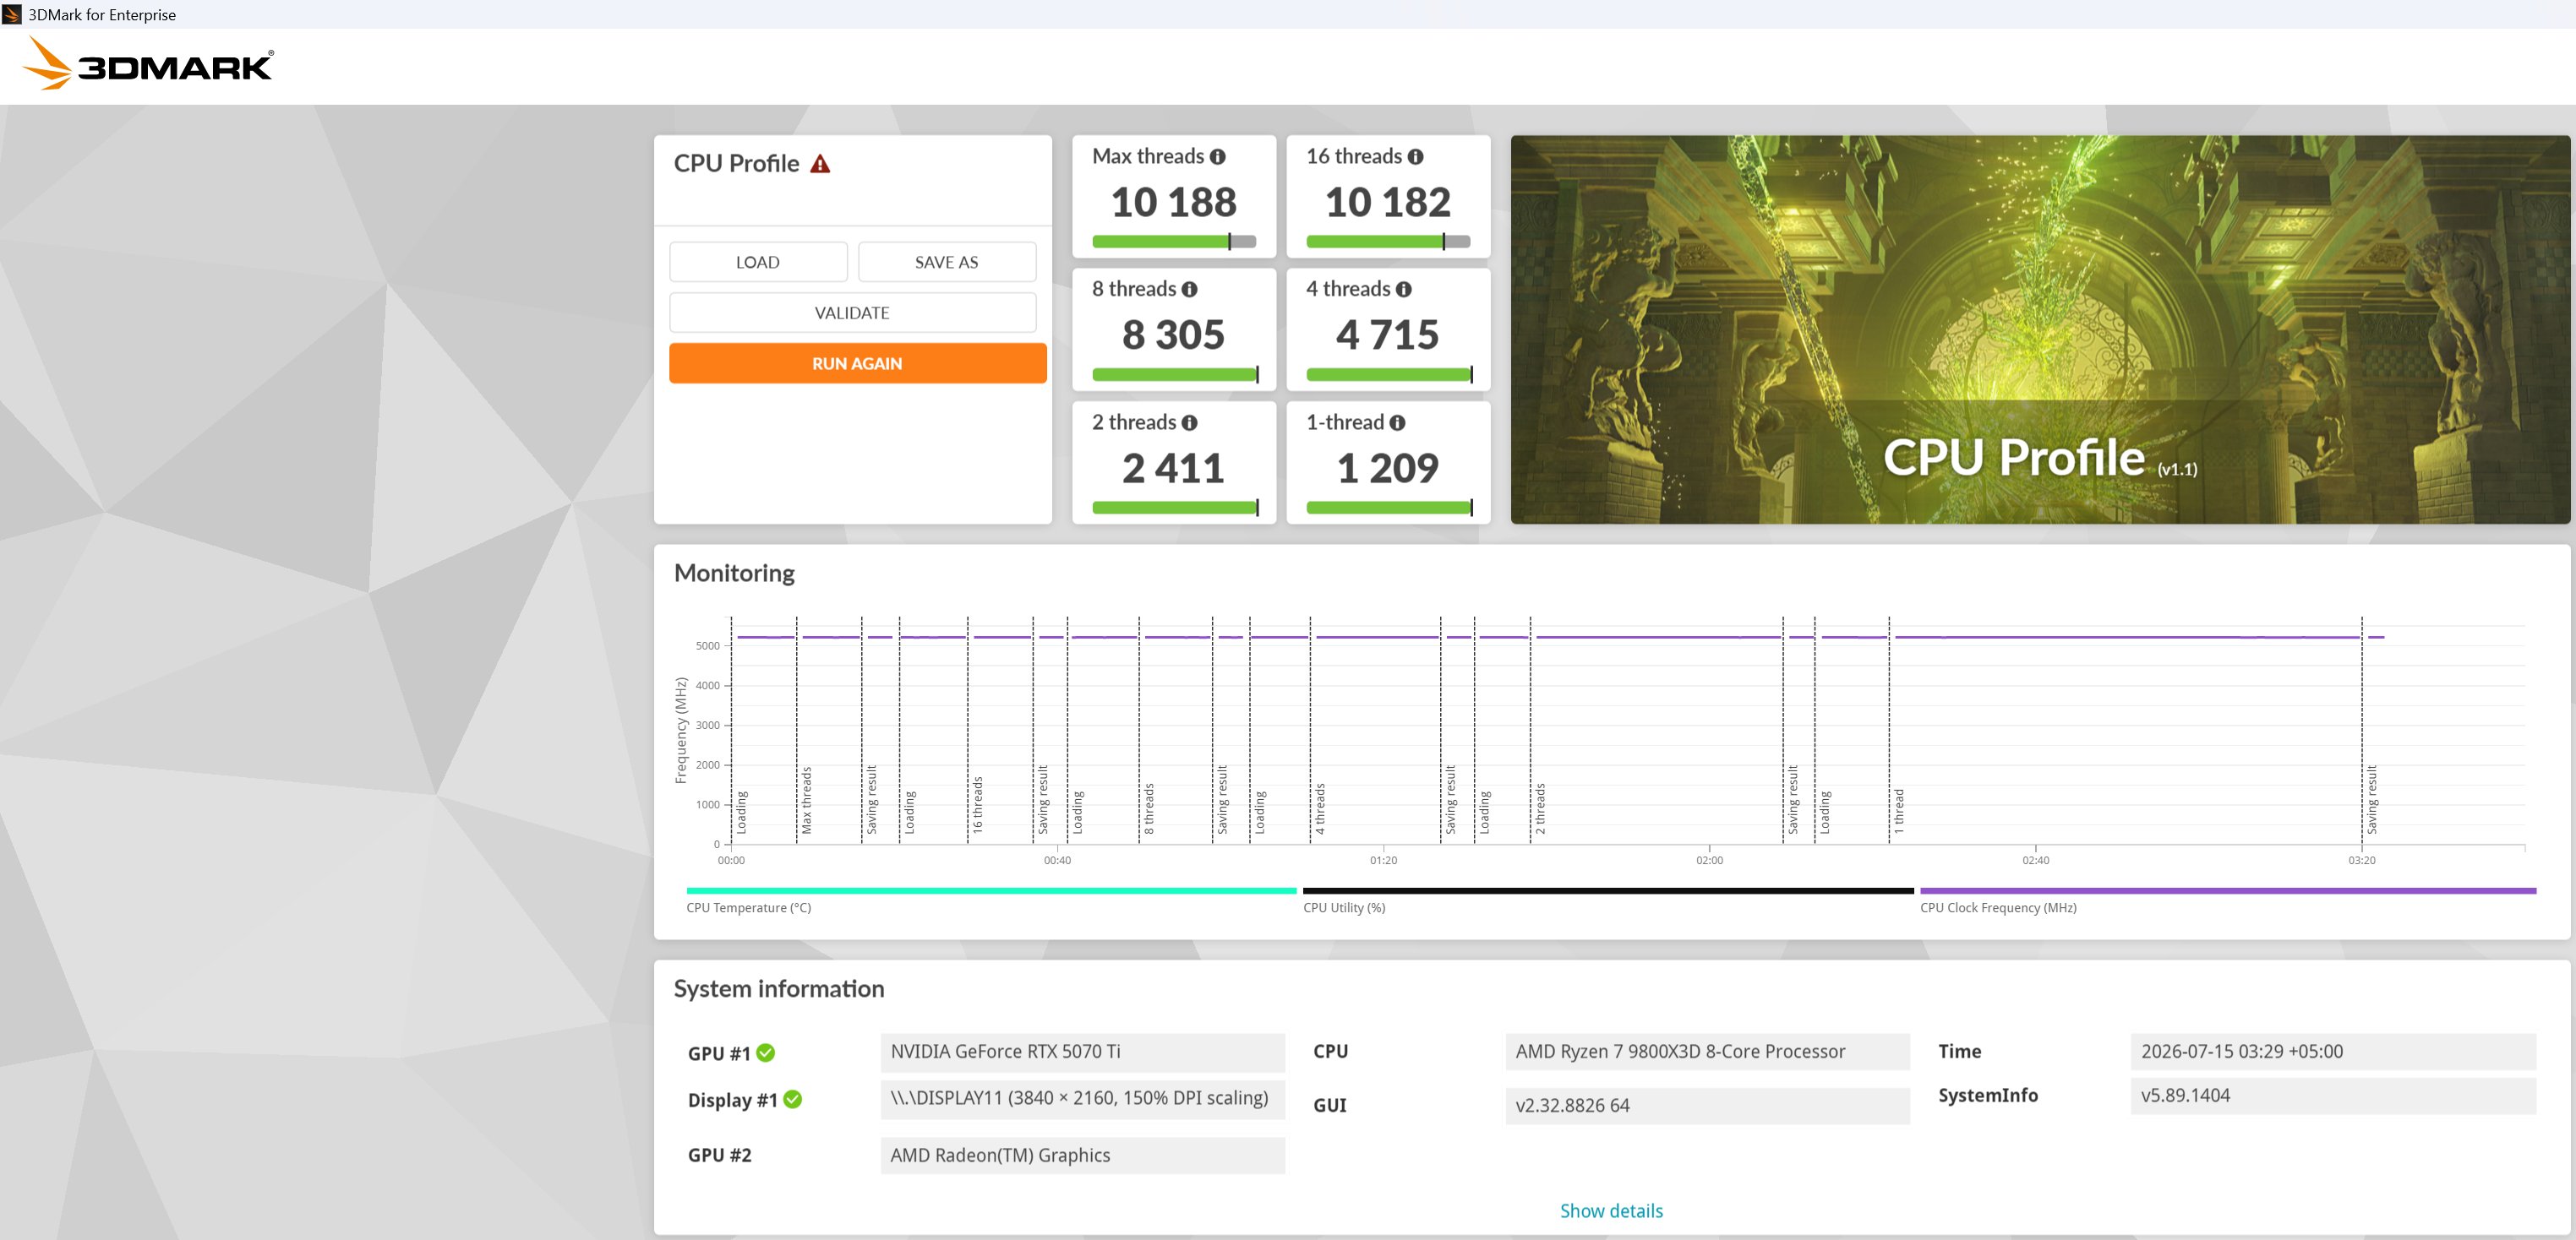Select the \\.\DISPLAY11 resolution field
This screenshot has height=1240, width=2576.
[1082, 1099]
